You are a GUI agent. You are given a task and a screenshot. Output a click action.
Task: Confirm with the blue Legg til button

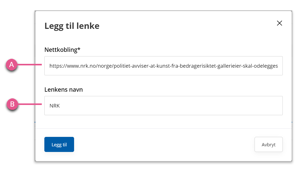point(59,145)
